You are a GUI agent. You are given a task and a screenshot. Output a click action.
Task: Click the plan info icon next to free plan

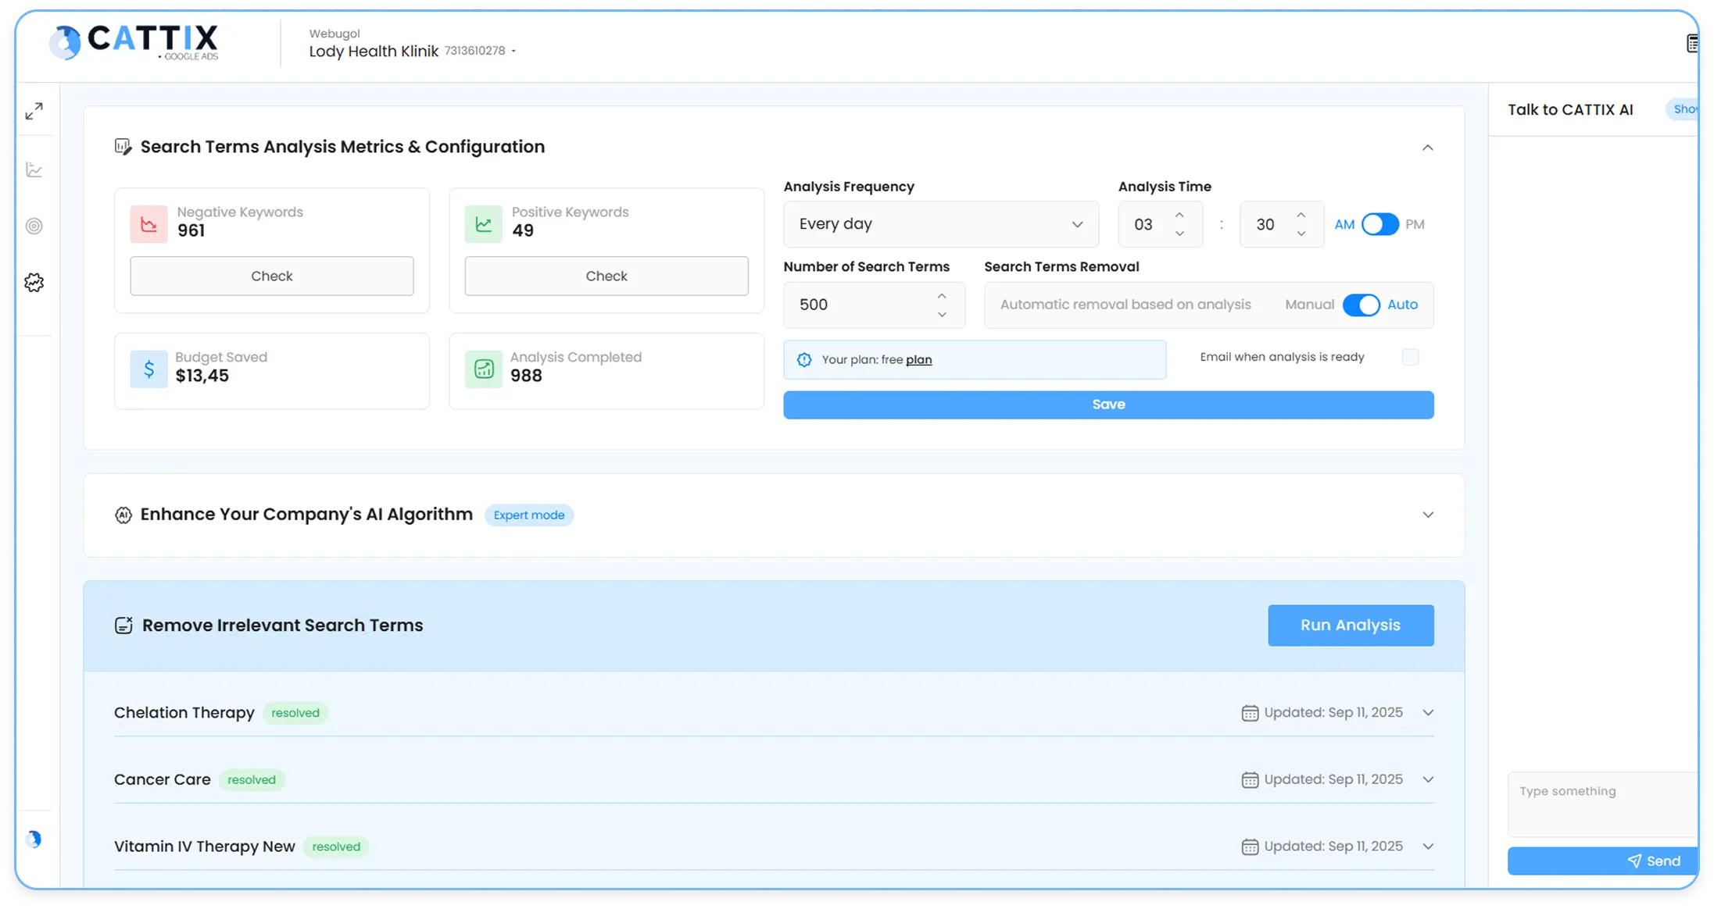(804, 359)
